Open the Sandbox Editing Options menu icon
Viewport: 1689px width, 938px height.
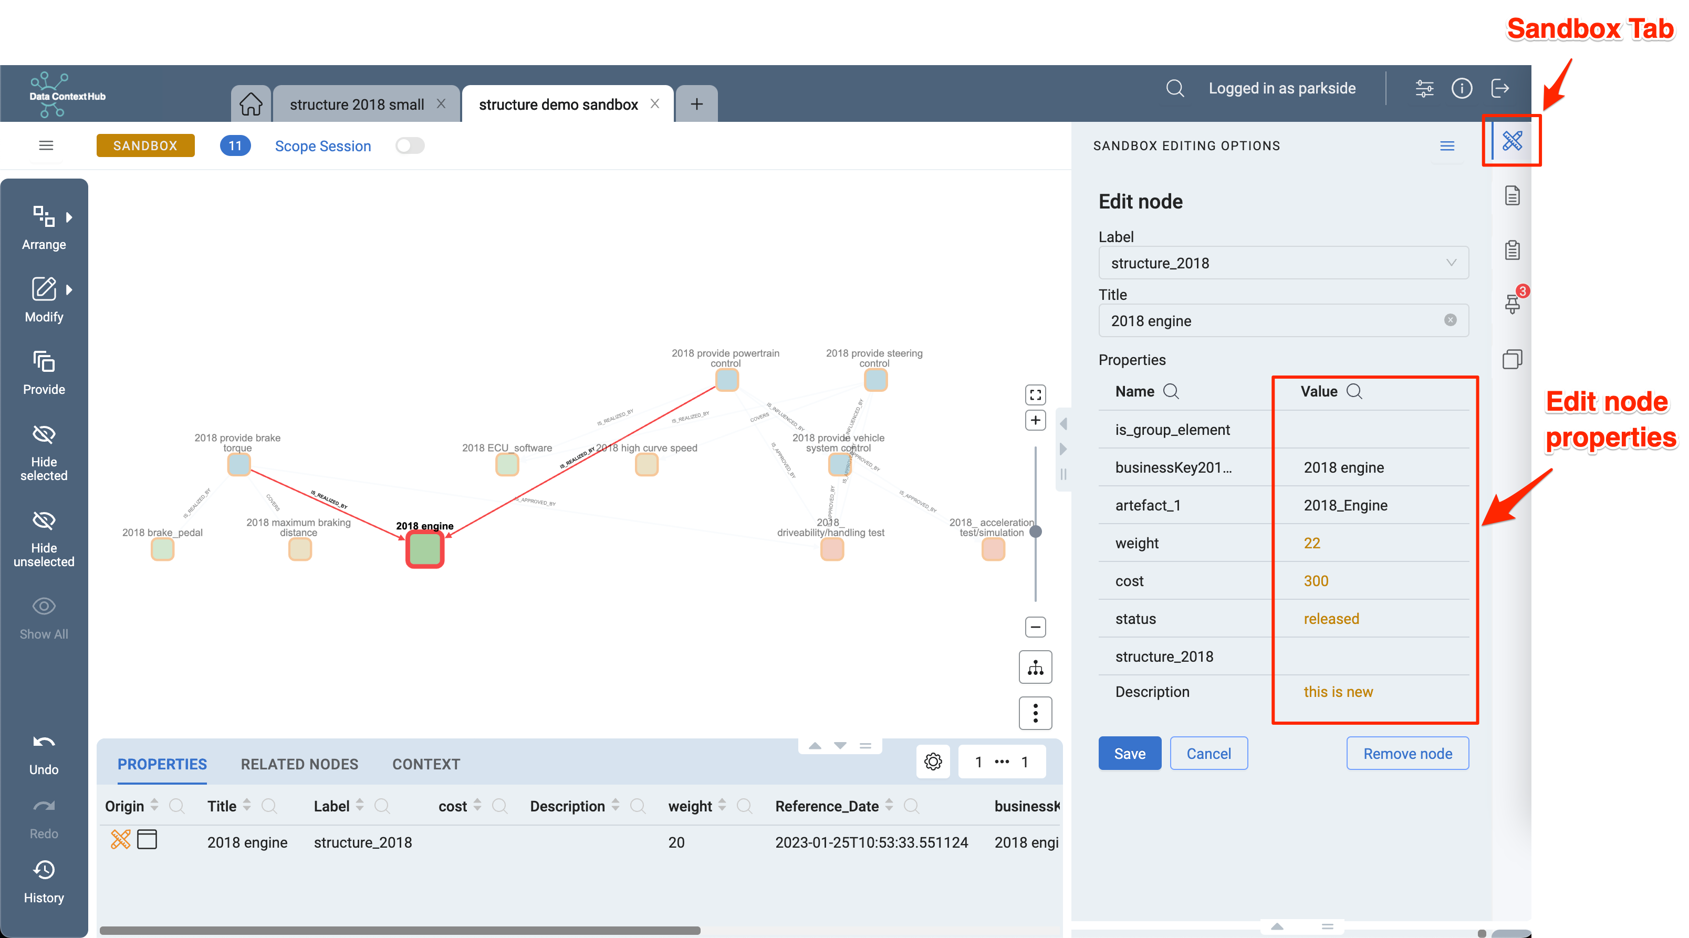pos(1447,145)
